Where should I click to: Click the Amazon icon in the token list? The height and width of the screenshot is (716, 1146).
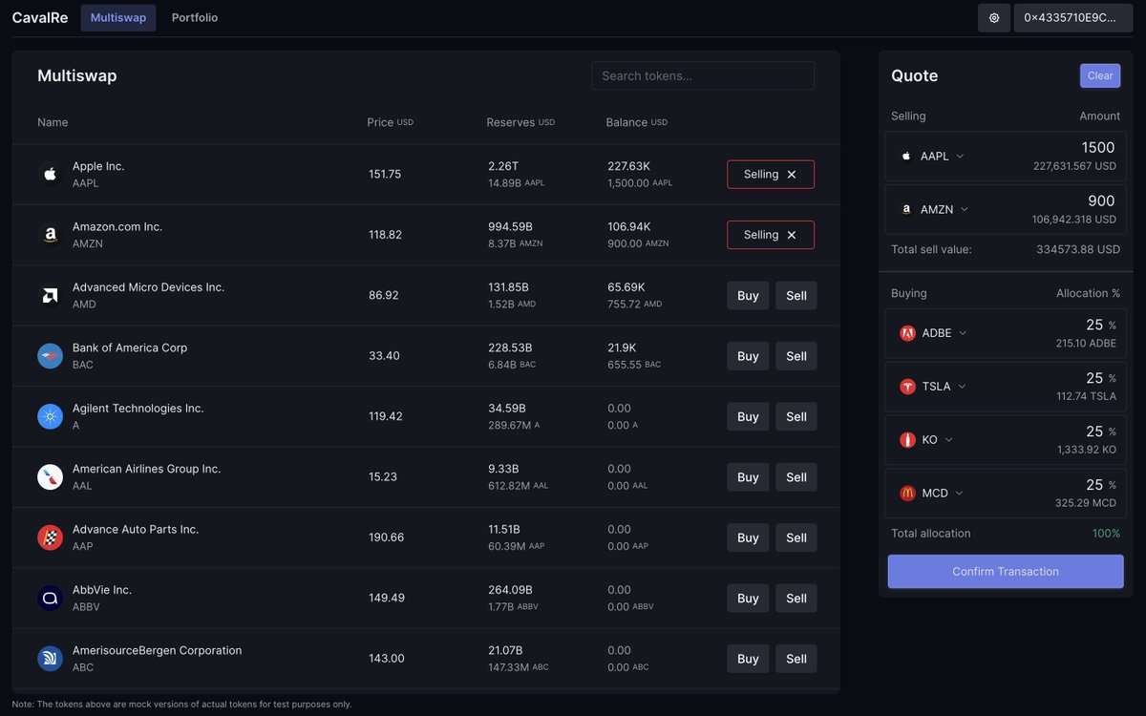click(50, 234)
